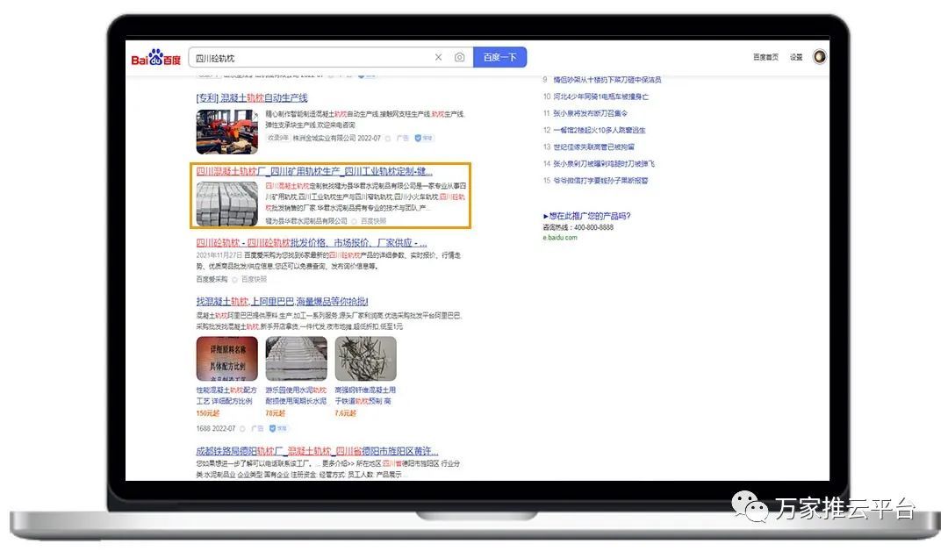Screen dimensions: 948x551
Task: Click the 百度快照 icon under 百度爱采购
Action: pyautogui.click(x=234, y=279)
